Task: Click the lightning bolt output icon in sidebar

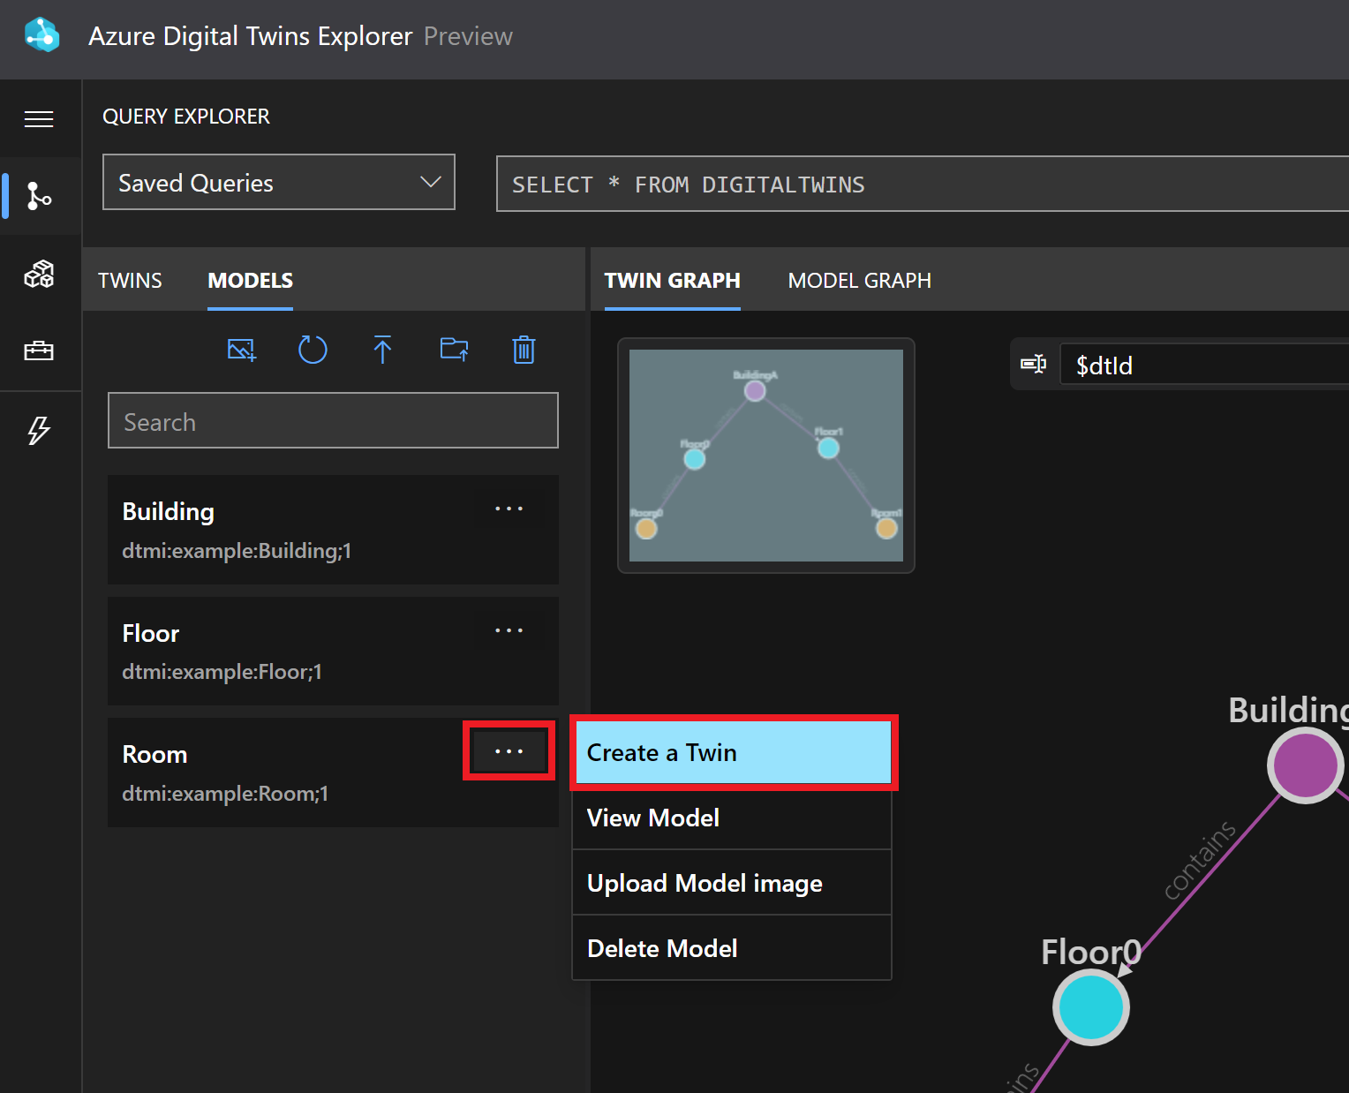Action: [x=40, y=430]
